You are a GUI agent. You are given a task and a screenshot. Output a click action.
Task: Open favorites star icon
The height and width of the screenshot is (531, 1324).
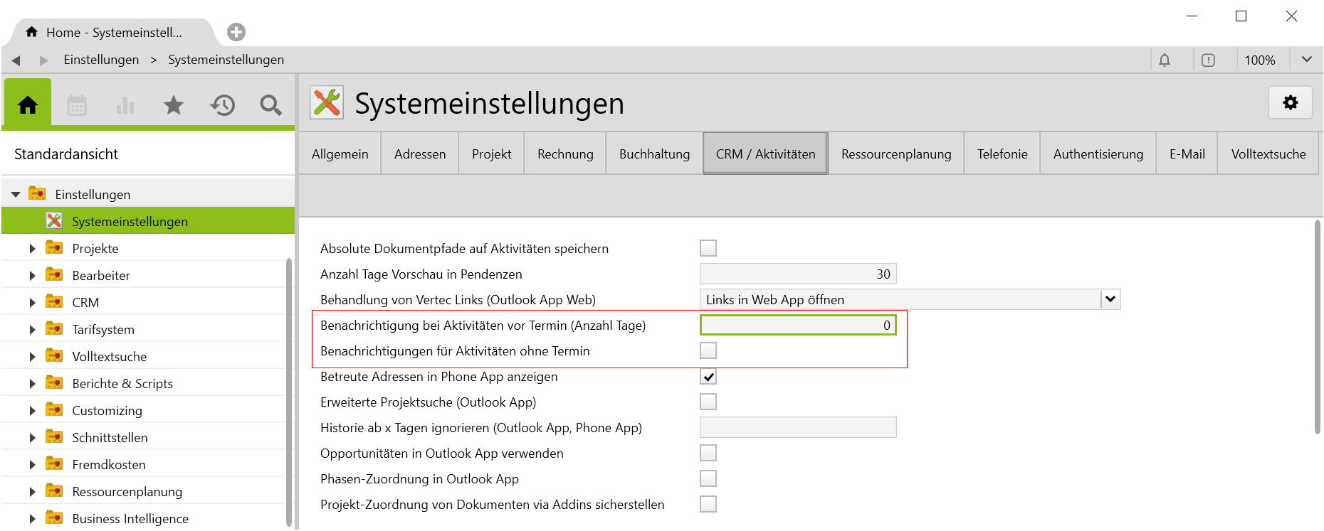(174, 106)
